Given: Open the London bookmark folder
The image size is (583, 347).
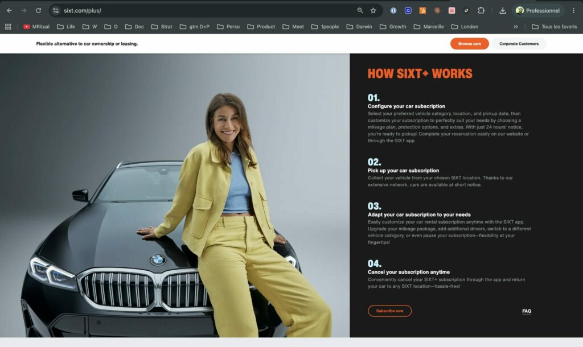Looking at the screenshot, I should (465, 27).
